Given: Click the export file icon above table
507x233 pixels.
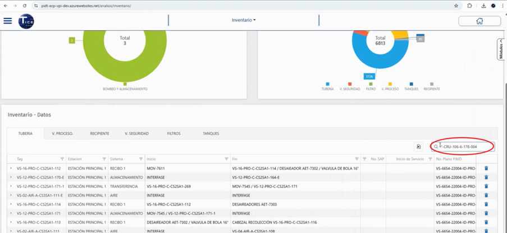Looking at the screenshot, I should [x=418, y=147].
